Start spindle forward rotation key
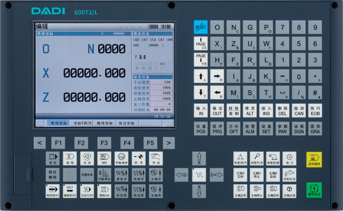 [x=240, y=191]
